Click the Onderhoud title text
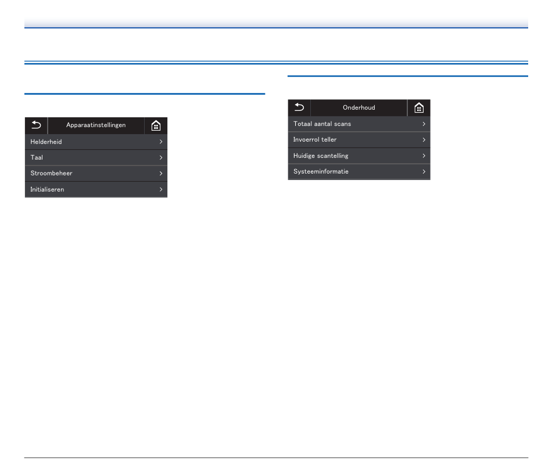Screen dimensions: 552x468 click(359, 107)
